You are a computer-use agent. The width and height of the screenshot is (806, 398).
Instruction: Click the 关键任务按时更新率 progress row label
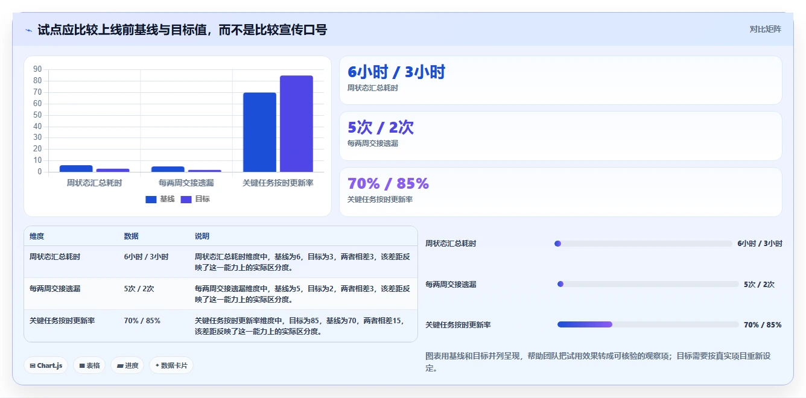tap(458, 325)
